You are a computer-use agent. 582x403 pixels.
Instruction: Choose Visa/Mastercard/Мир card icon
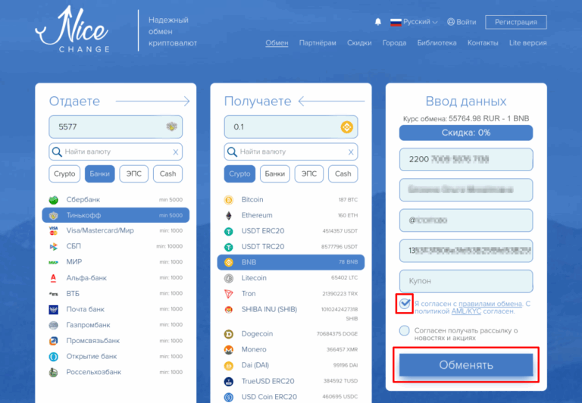(54, 230)
